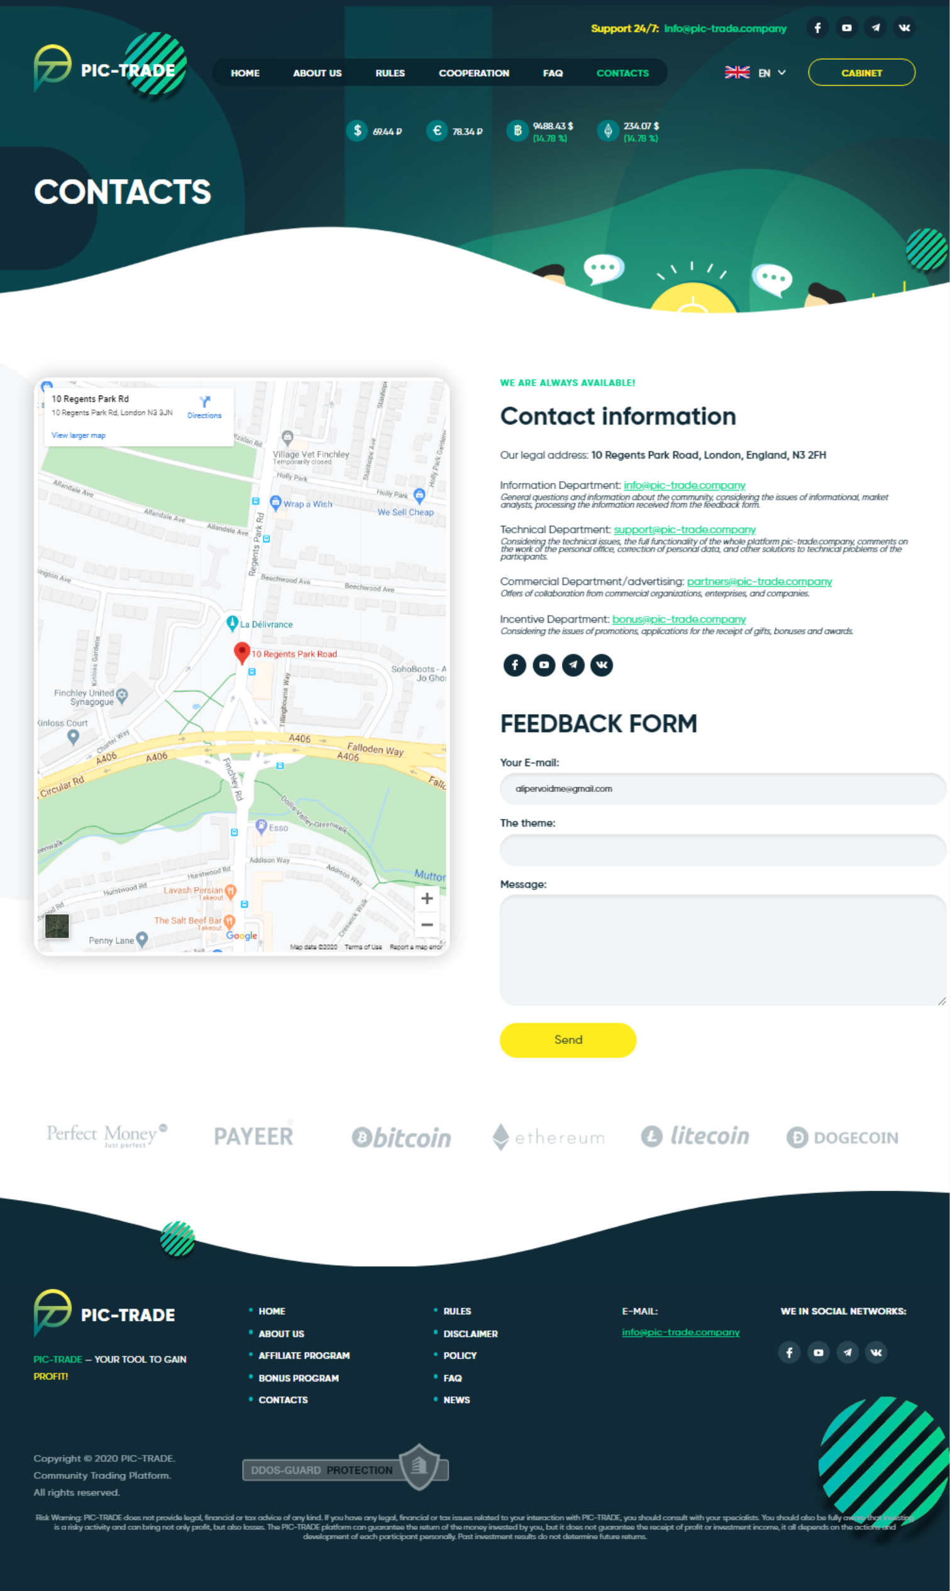Open Facebook icon in footer
This screenshot has width=950, height=1591.
(x=789, y=1352)
